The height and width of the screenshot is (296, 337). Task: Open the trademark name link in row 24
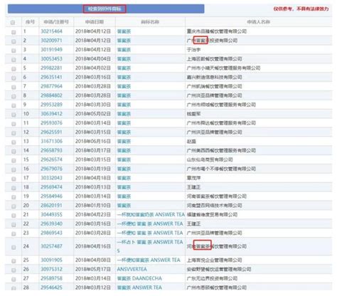(150, 246)
